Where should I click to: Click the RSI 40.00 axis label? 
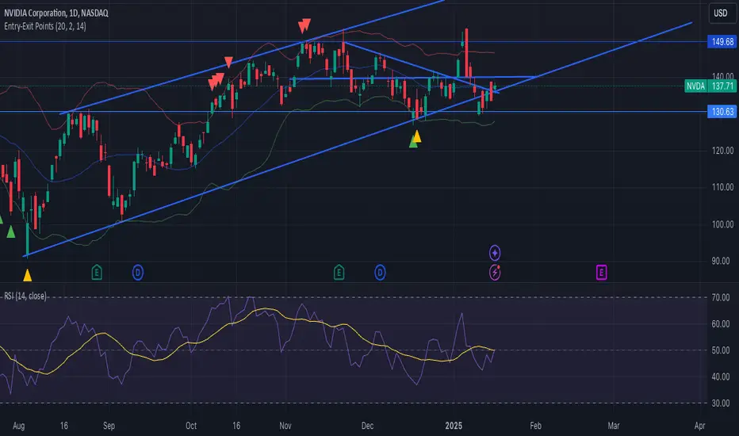pos(721,377)
